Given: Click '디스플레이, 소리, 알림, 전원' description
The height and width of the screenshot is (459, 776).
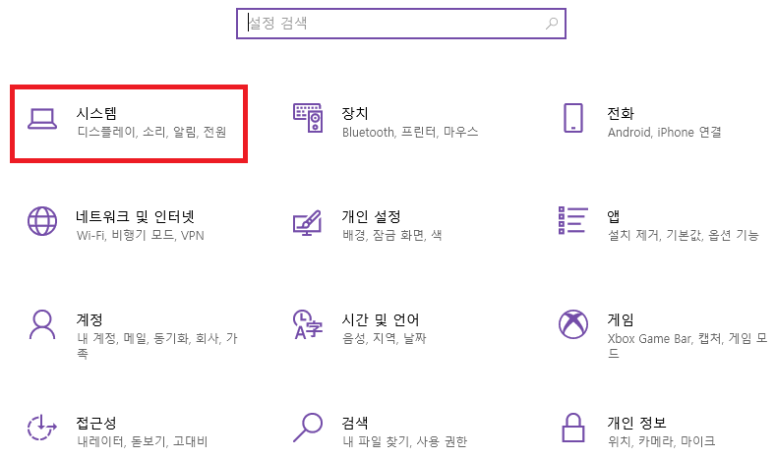Looking at the screenshot, I should click(x=151, y=132).
